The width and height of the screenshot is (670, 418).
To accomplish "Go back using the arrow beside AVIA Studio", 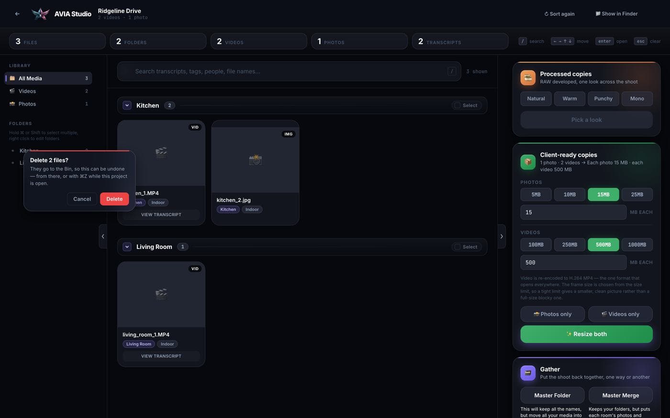I will [x=17, y=14].
